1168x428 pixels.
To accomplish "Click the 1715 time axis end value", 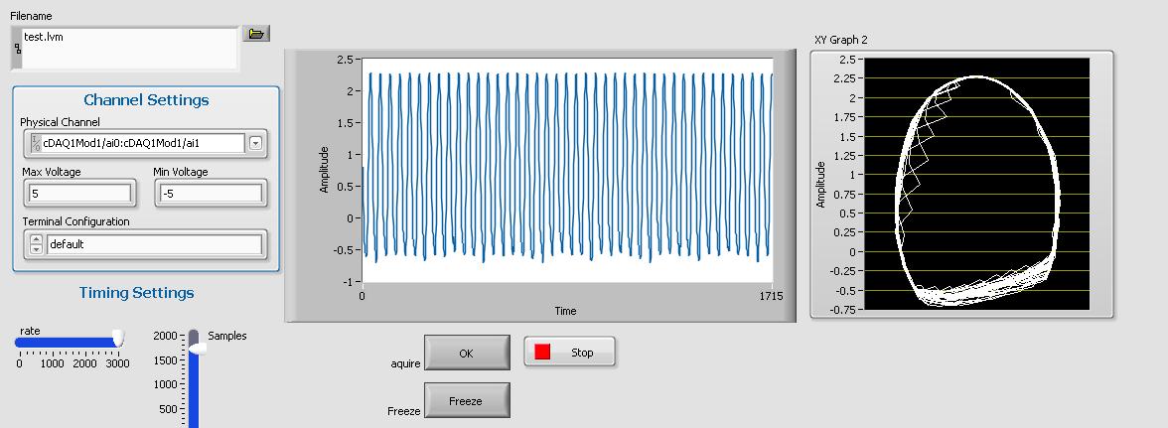I will pos(771,296).
